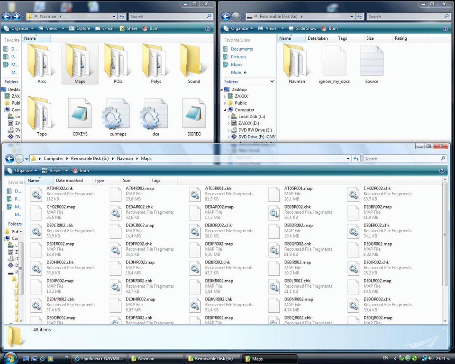Select the CDKEYS file icon
This screenshot has height=364, width=455.
tap(79, 114)
